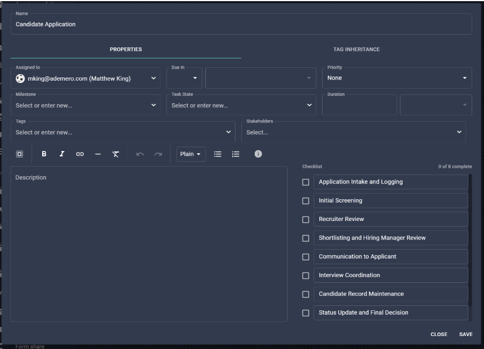This screenshot has width=484, height=349.
Task: Edit the Application Intake and Logging item text
Action: point(391,182)
